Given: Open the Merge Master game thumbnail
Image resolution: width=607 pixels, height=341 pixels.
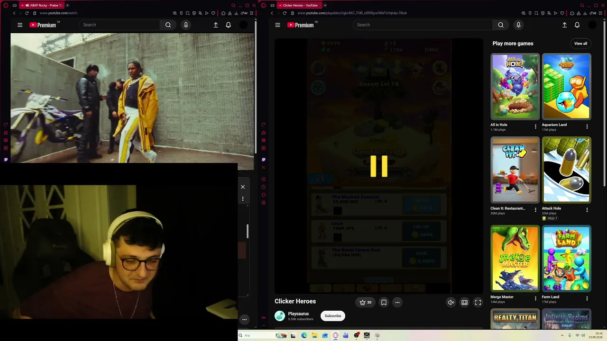Looking at the screenshot, I should coord(515,258).
